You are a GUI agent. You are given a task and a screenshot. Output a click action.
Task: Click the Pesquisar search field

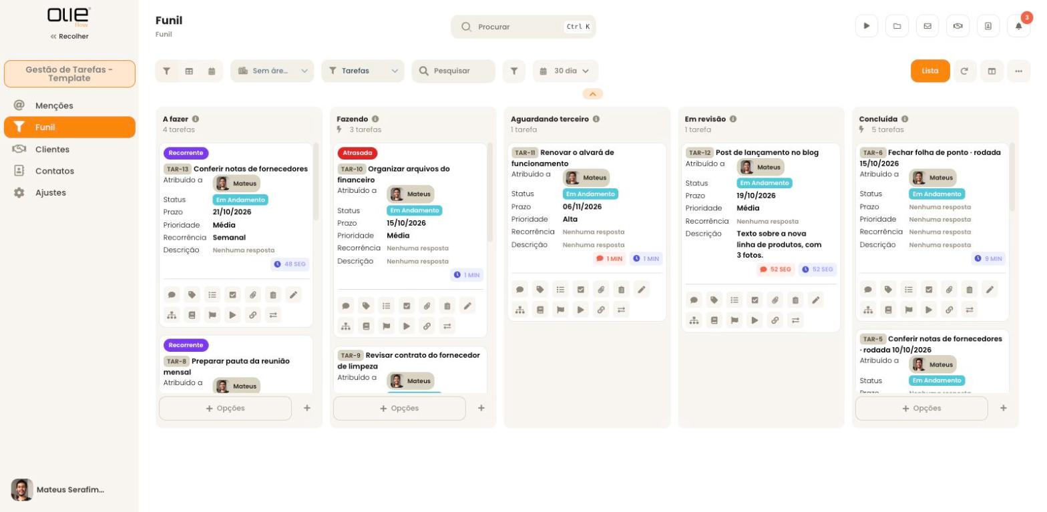(453, 71)
